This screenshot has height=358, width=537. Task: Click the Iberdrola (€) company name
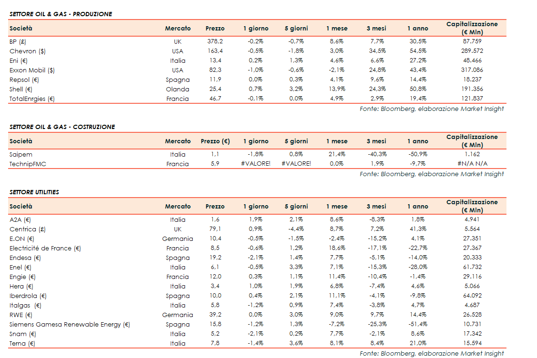[28, 296]
